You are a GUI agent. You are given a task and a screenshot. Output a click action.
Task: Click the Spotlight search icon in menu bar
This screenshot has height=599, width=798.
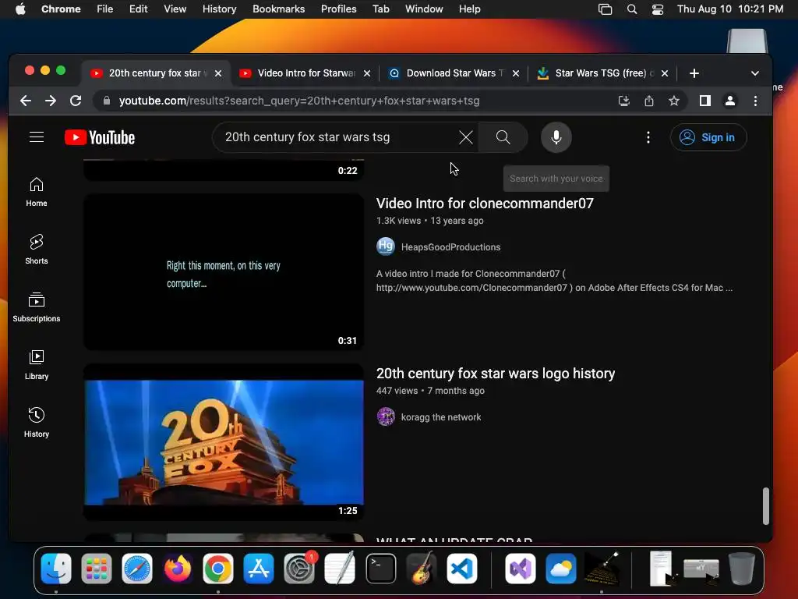tap(631, 9)
